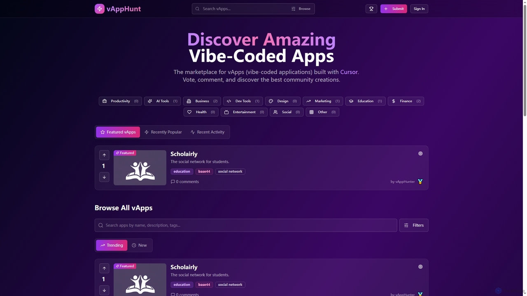Image resolution: width=527 pixels, height=296 pixels.
Task: Open the Browse option in header search
Action: [301, 9]
